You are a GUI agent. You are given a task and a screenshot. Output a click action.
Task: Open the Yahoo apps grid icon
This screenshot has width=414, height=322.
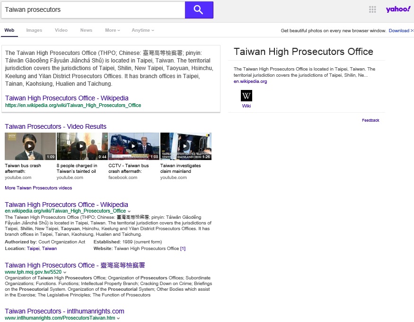click(x=372, y=9)
